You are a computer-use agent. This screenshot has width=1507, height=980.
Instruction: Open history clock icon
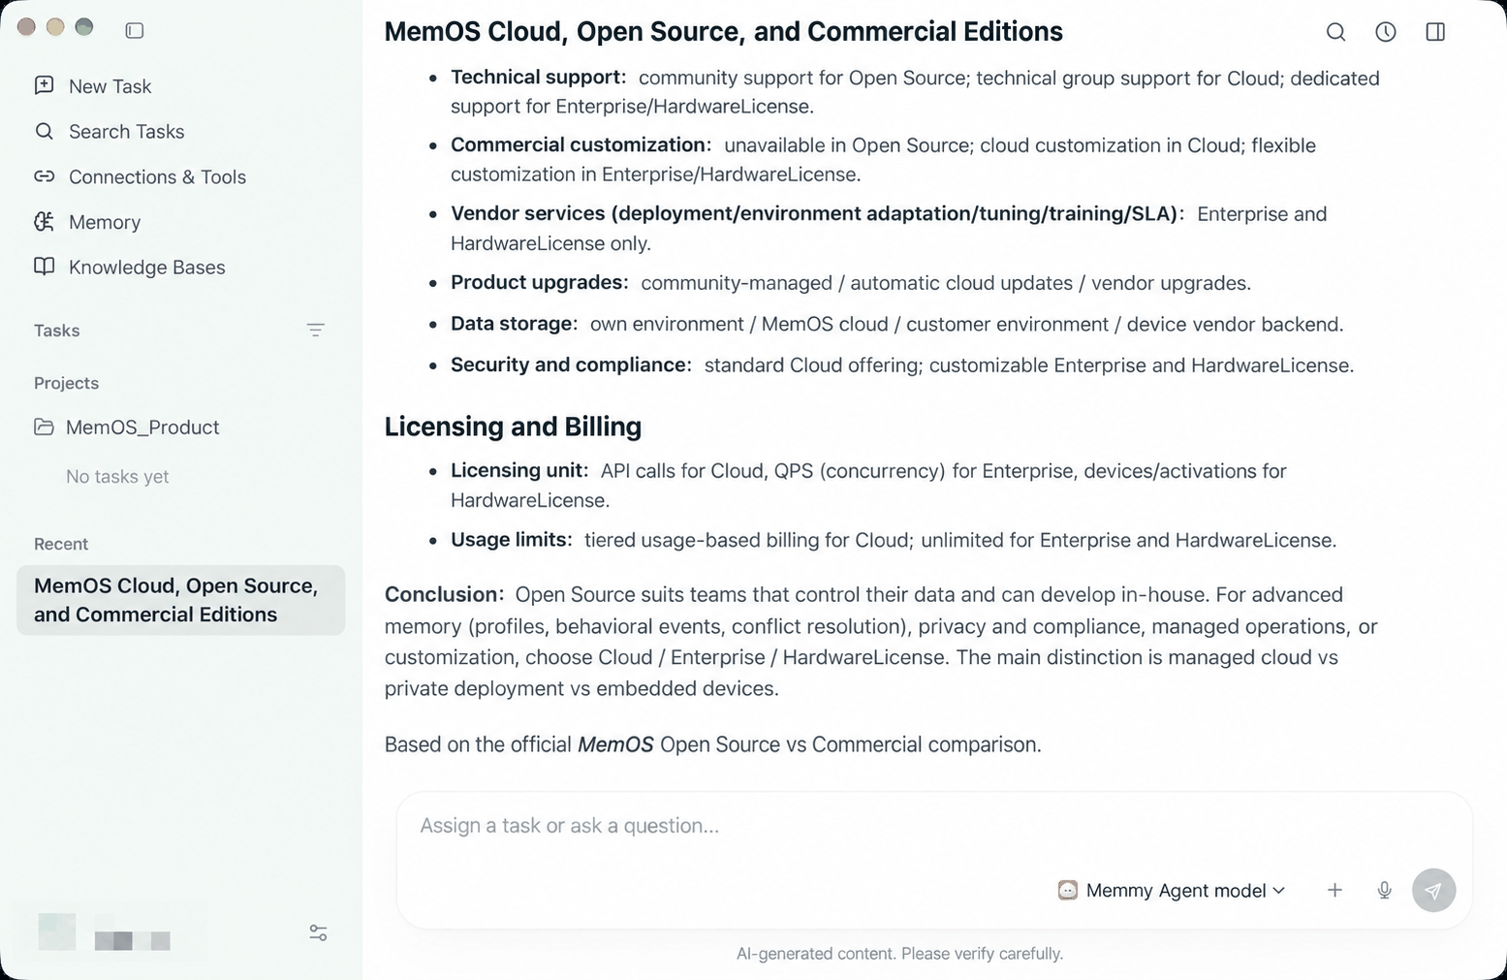pos(1386,32)
